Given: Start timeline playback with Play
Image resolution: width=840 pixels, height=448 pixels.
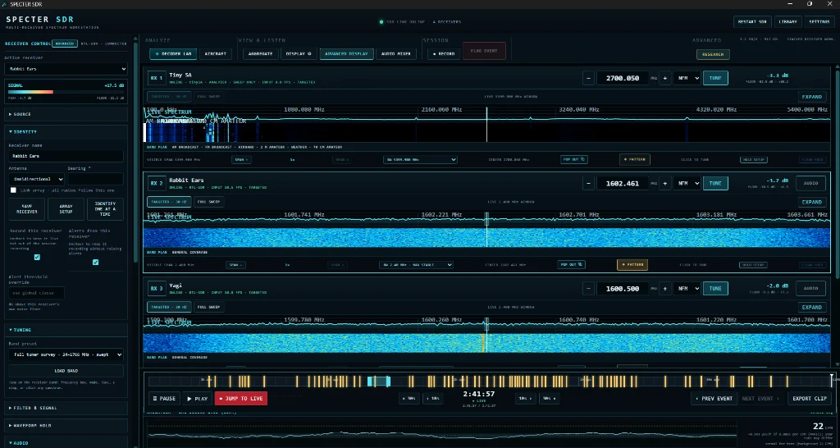Looking at the screenshot, I should pyautogui.click(x=197, y=399).
